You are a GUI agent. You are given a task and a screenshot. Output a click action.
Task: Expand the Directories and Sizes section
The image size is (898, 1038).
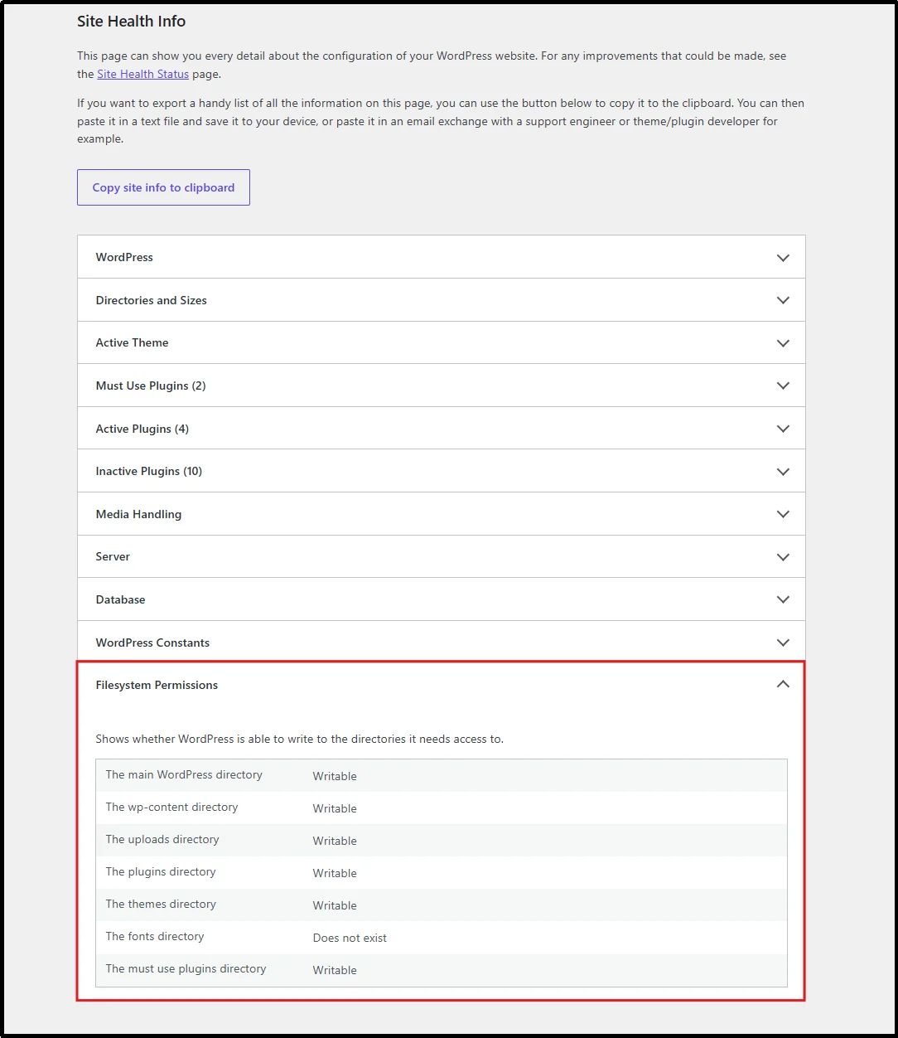[x=441, y=300]
